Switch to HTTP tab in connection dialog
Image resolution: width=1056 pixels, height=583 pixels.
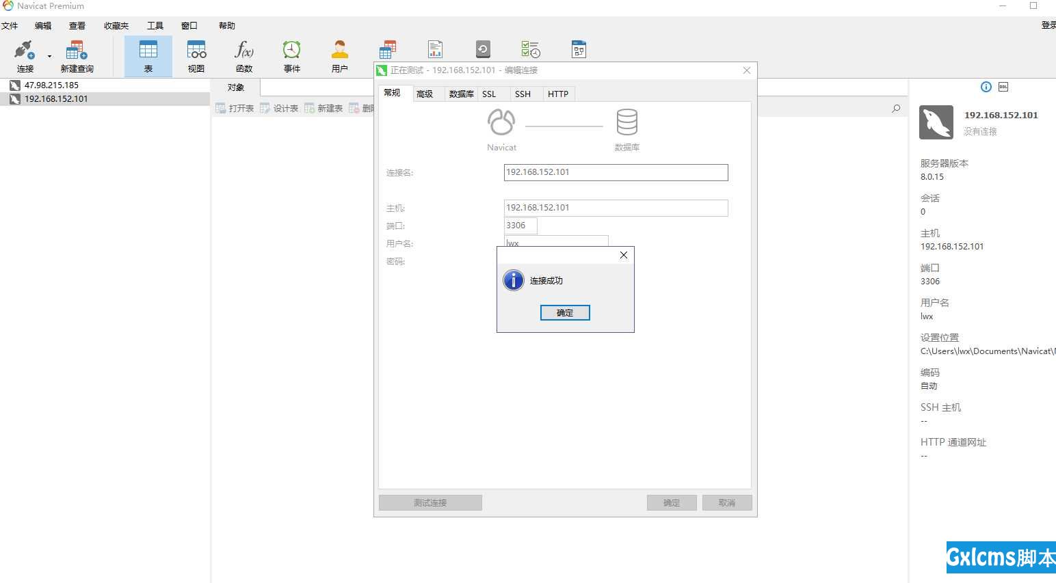pyautogui.click(x=558, y=94)
